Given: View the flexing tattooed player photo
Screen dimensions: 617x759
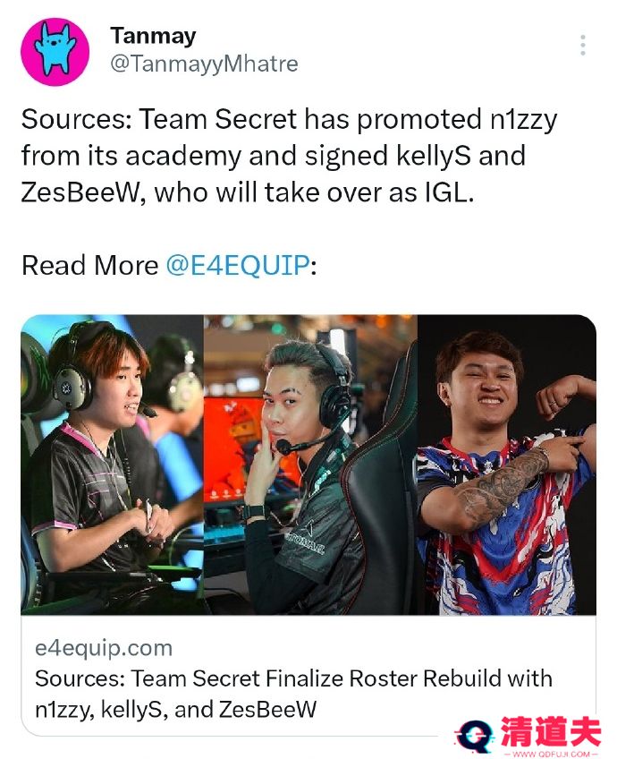Looking at the screenshot, I should coord(506,465).
